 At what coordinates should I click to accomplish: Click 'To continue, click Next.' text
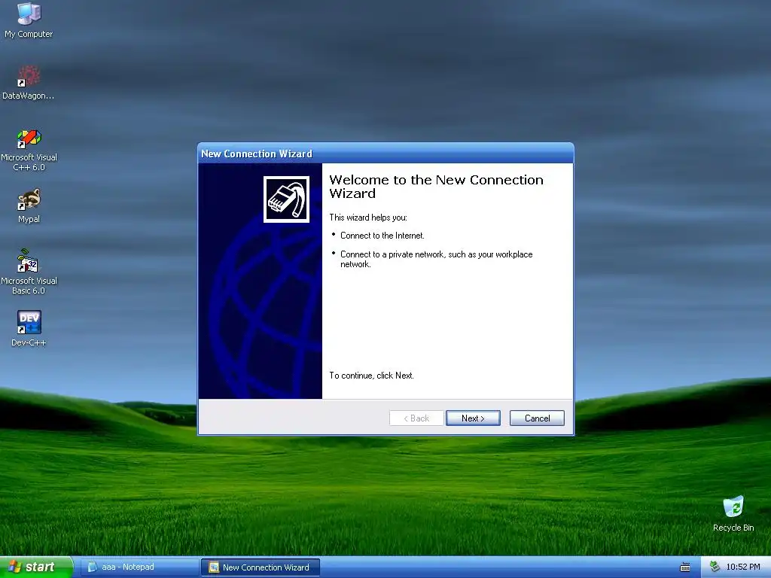(x=371, y=376)
